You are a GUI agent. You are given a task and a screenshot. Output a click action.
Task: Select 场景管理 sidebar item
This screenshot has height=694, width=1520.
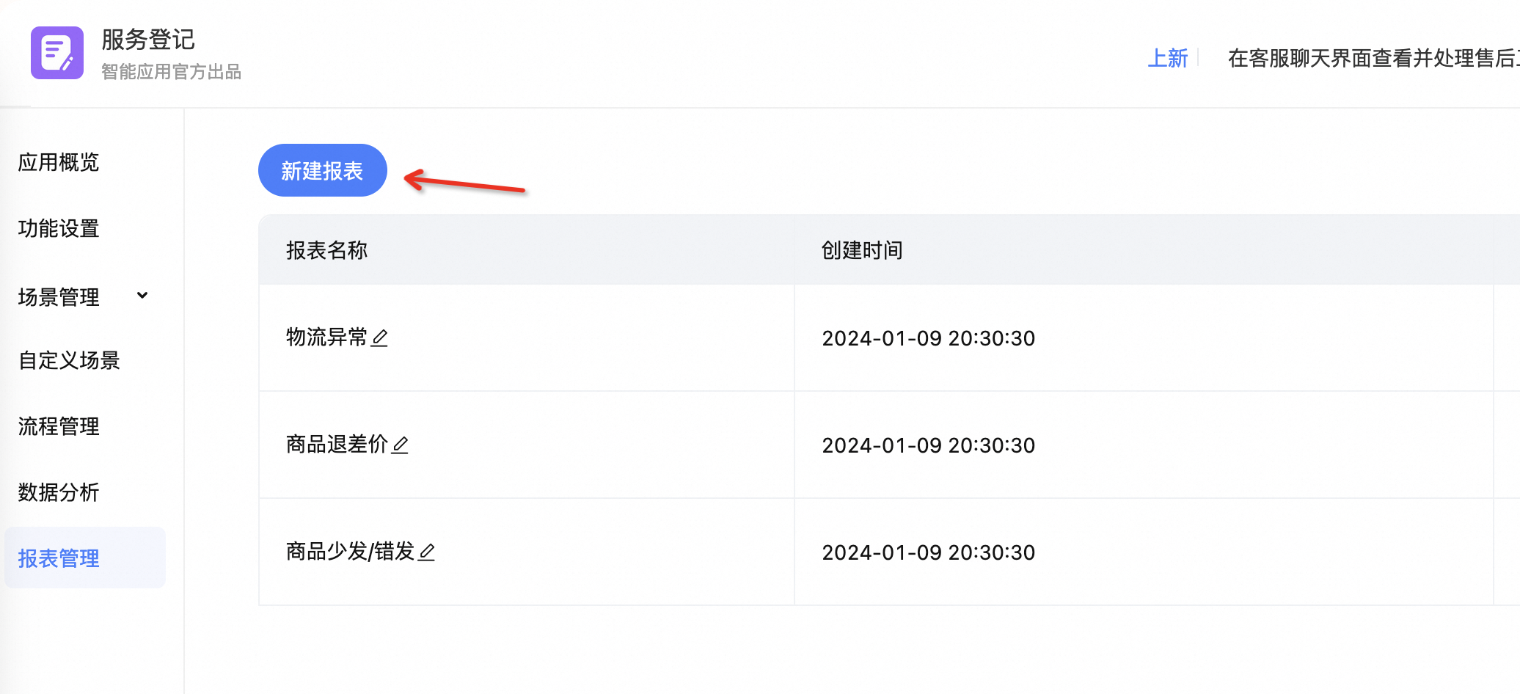59,297
